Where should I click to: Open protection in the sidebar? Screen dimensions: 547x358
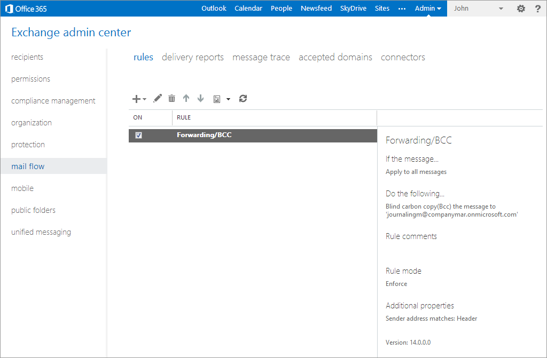pyautogui.click(x=28, y=145)
